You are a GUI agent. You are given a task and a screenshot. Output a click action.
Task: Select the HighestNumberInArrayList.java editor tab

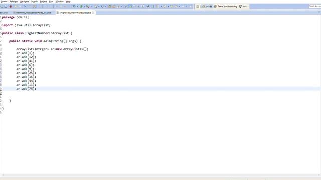(x=75, y=13)
